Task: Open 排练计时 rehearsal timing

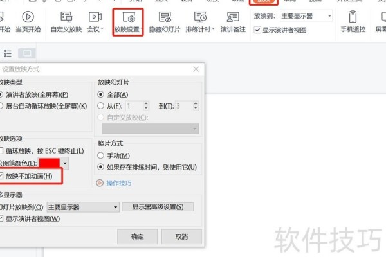Action: click(x=200, y=22)
